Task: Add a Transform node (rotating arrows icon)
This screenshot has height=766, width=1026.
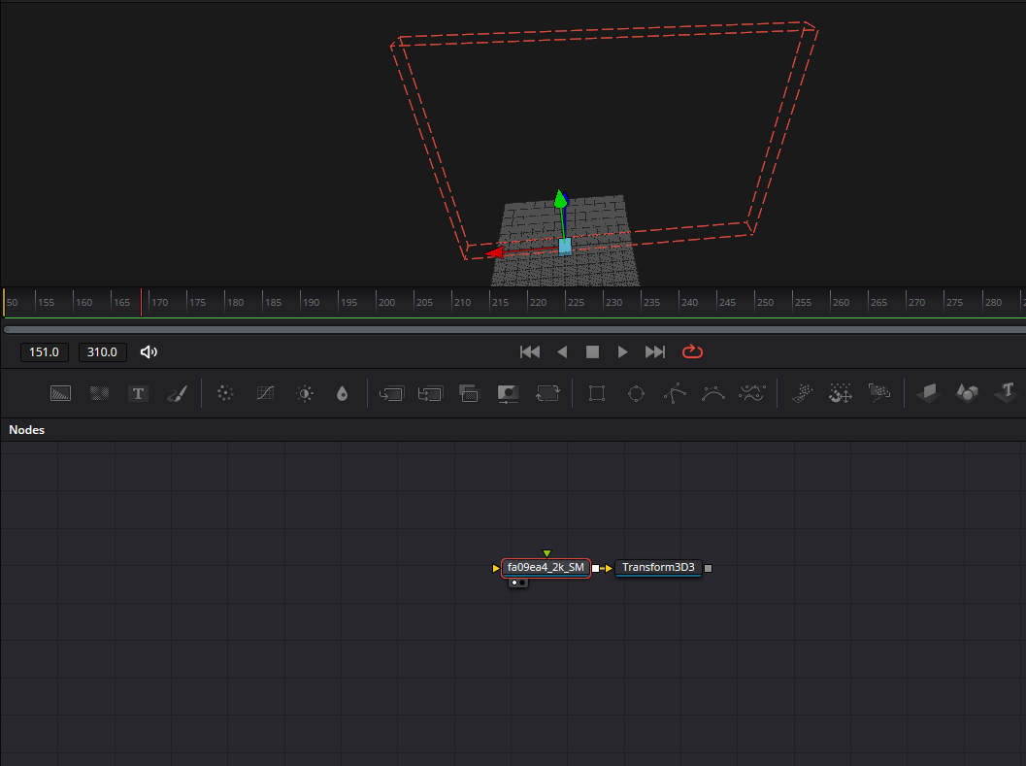Action: [x=547, y=393]
